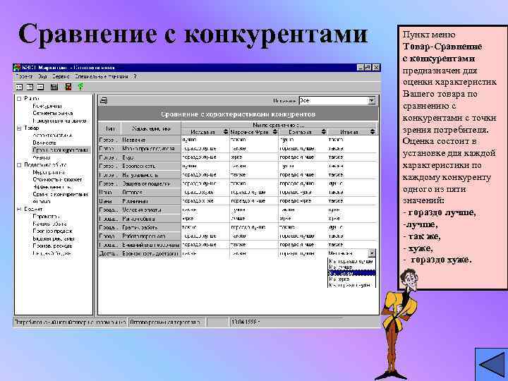Click the Внешний вид персонала row
The height and width of the screenshot is (381, 508).
click(x=151, y=245)
